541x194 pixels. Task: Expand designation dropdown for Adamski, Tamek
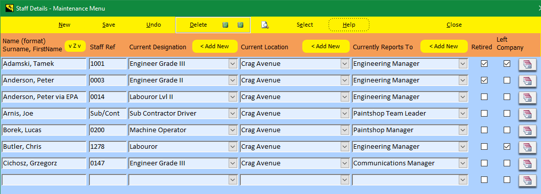tap(233, 63)
